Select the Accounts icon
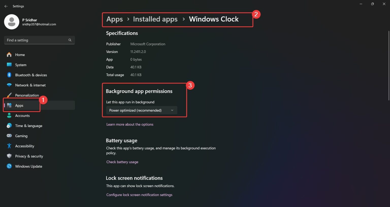Screen dimensions: 390x207 pos(9,115)
